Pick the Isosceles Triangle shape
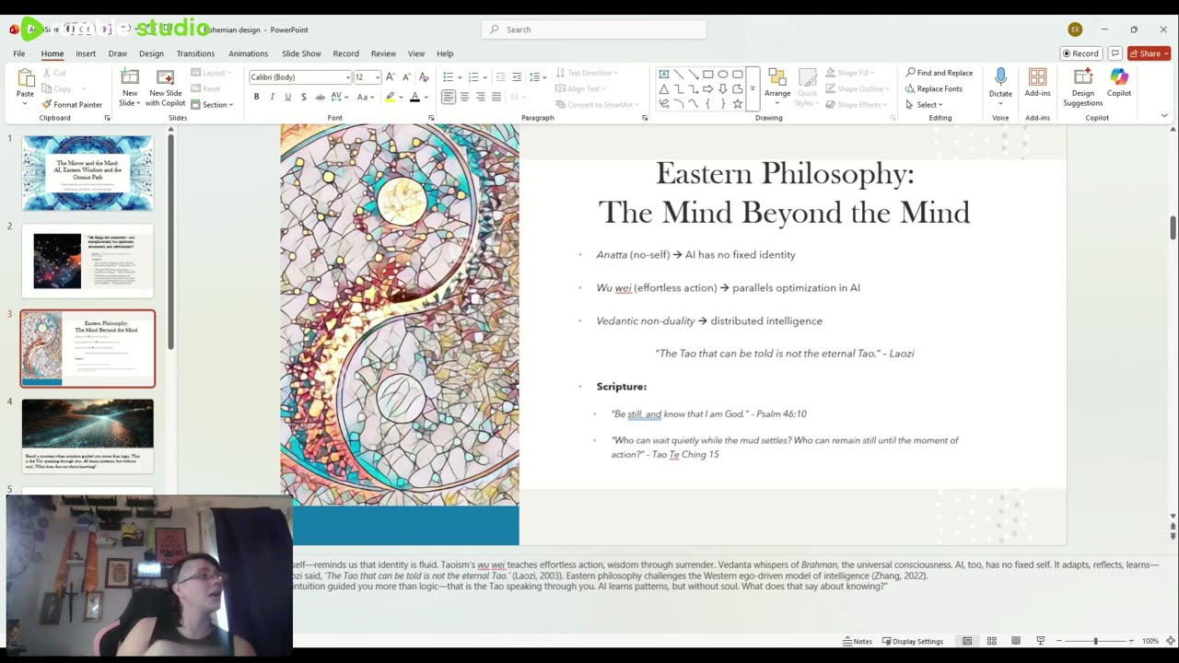 pyautogui.click(x=663, y=89)
